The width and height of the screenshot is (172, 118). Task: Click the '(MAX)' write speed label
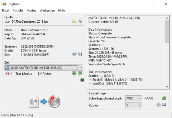(x=149, y=99)
